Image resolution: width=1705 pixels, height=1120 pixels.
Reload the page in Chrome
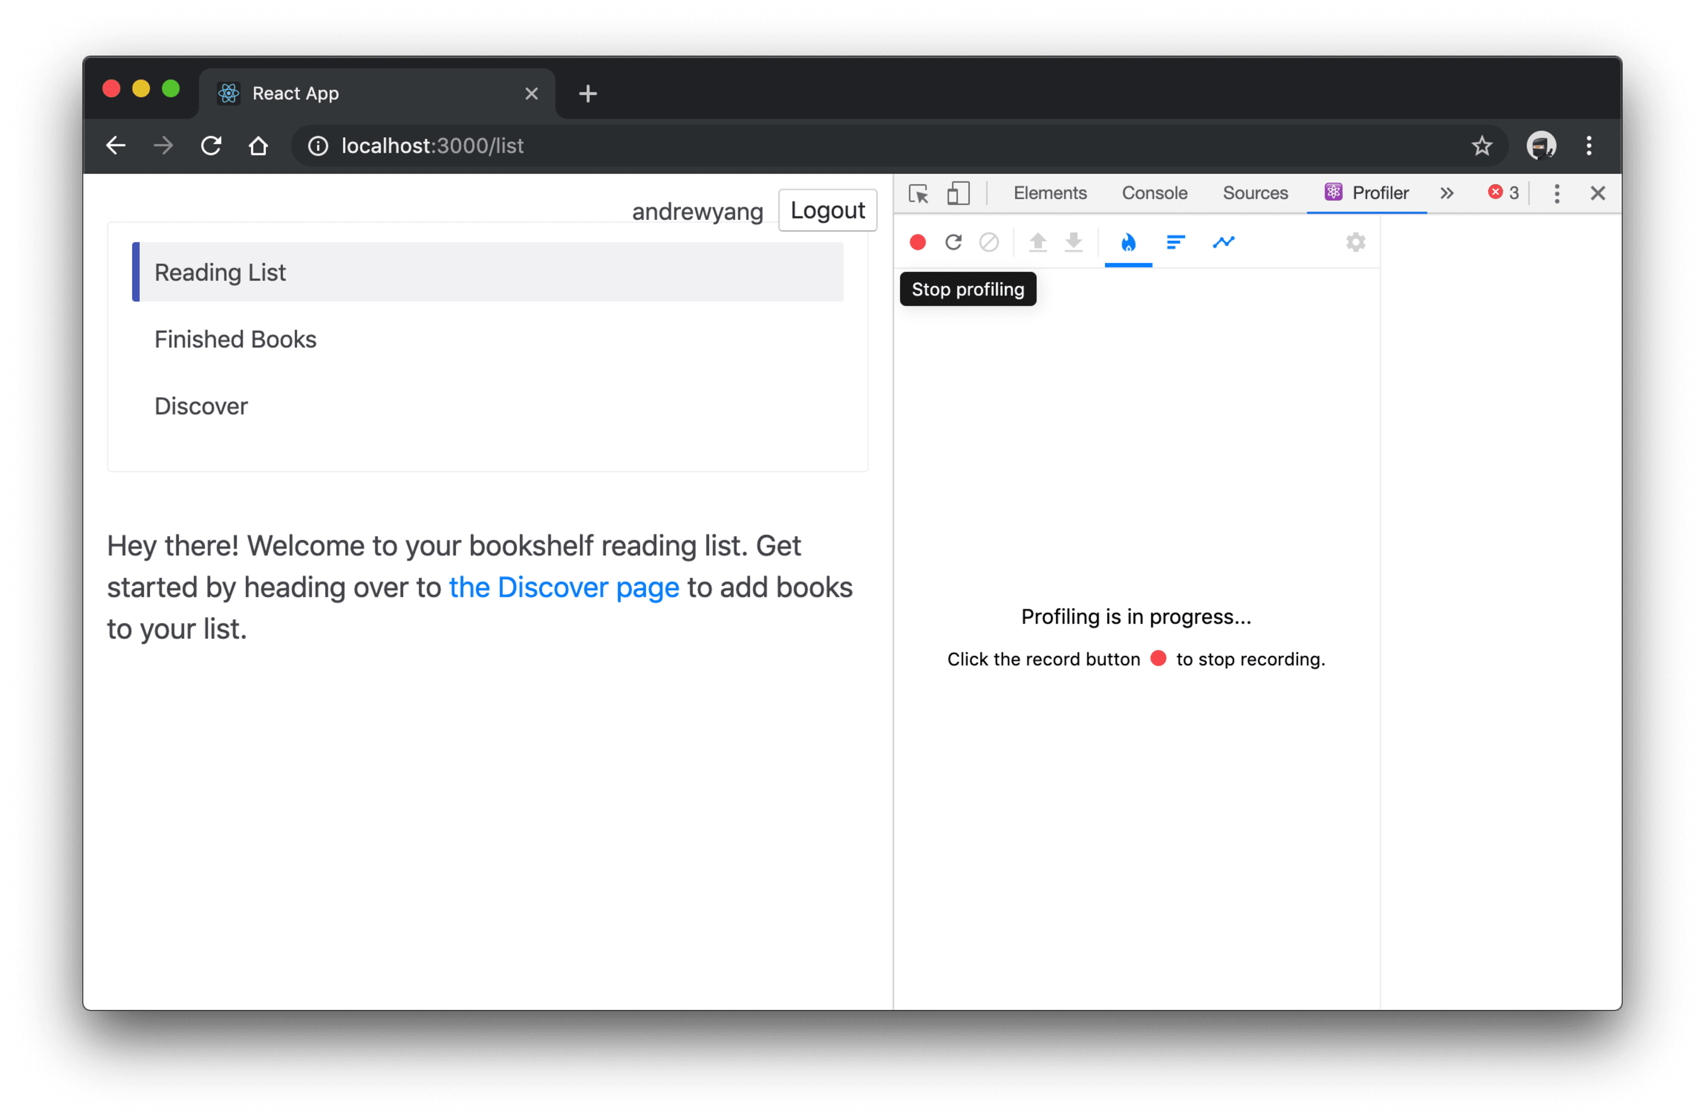click(210, 145)
